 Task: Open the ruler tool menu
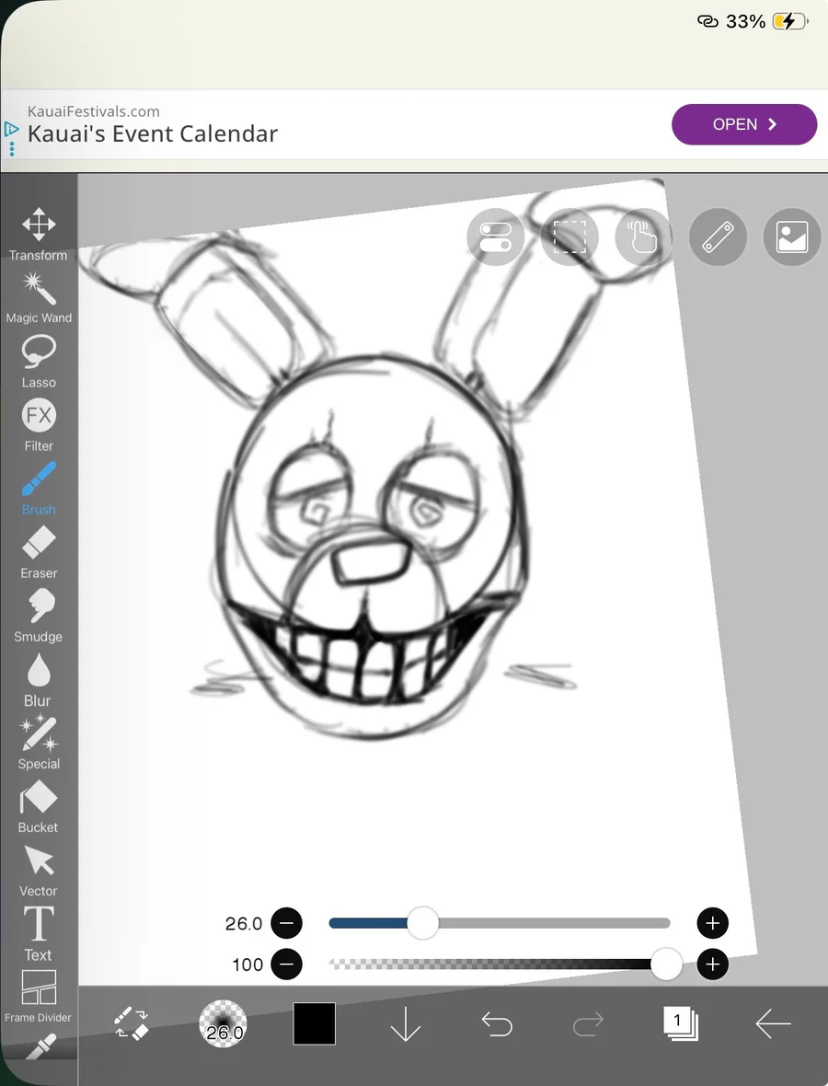tap(718, 237)
